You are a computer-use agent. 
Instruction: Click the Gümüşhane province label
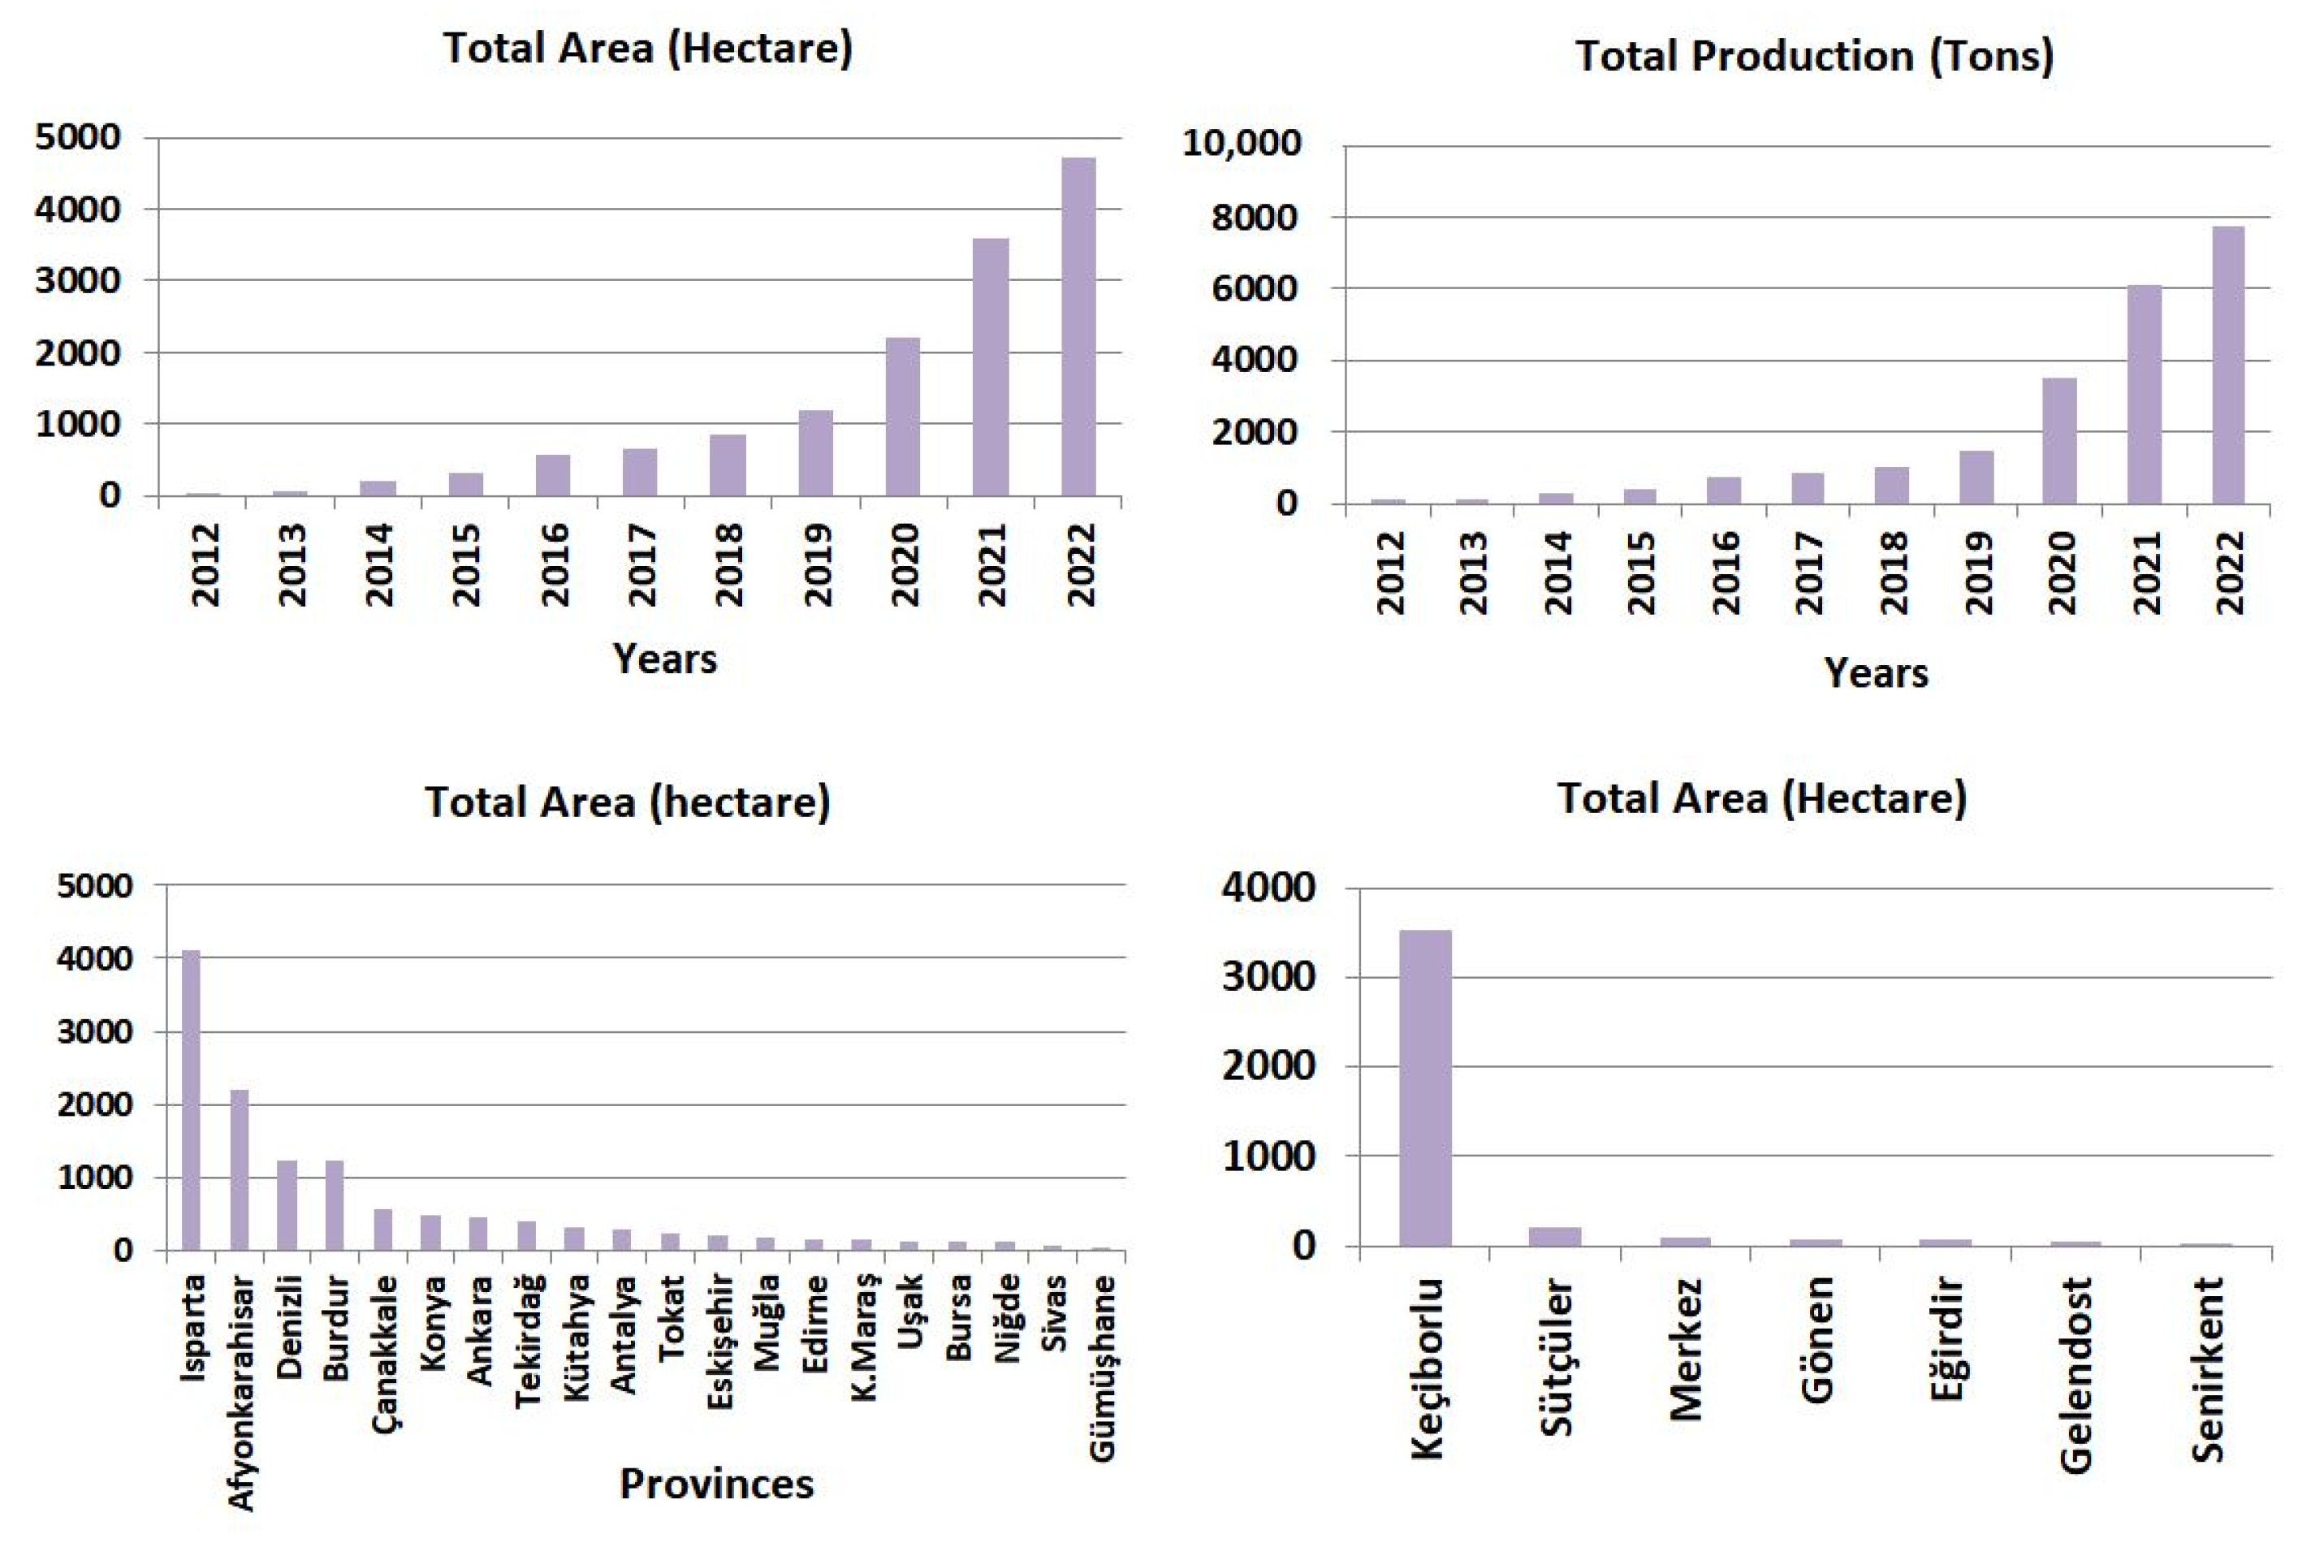tap(1104, 1368)
